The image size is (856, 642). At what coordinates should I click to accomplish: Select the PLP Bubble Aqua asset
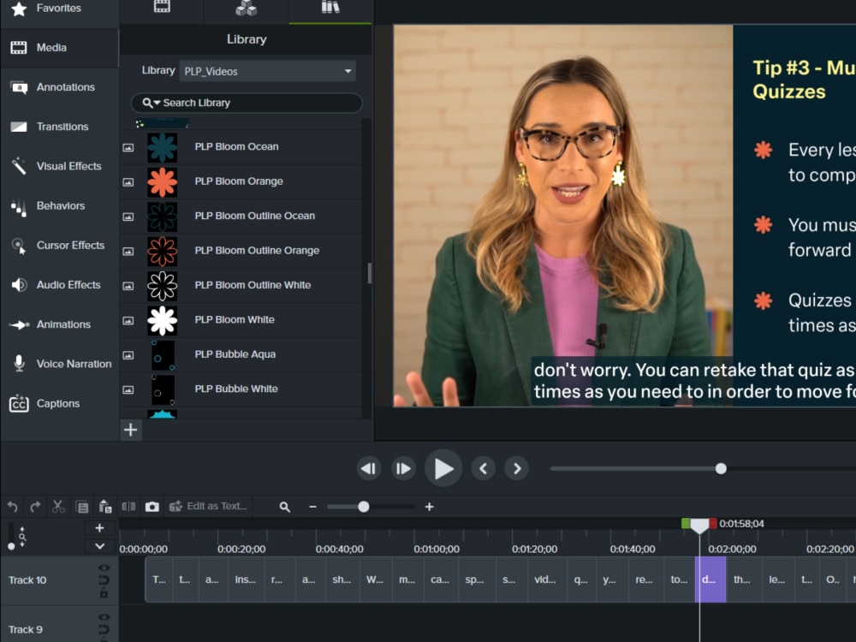pos(241,355)
